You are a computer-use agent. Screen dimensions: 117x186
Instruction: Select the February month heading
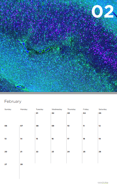(13, 101)
